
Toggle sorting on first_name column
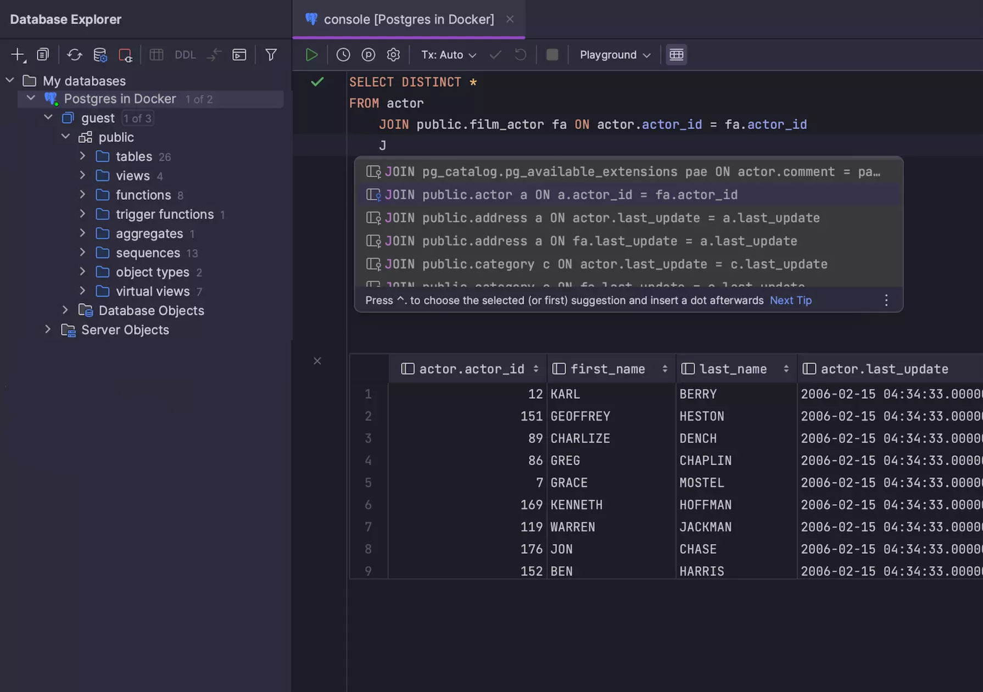[x=666, y=369]
